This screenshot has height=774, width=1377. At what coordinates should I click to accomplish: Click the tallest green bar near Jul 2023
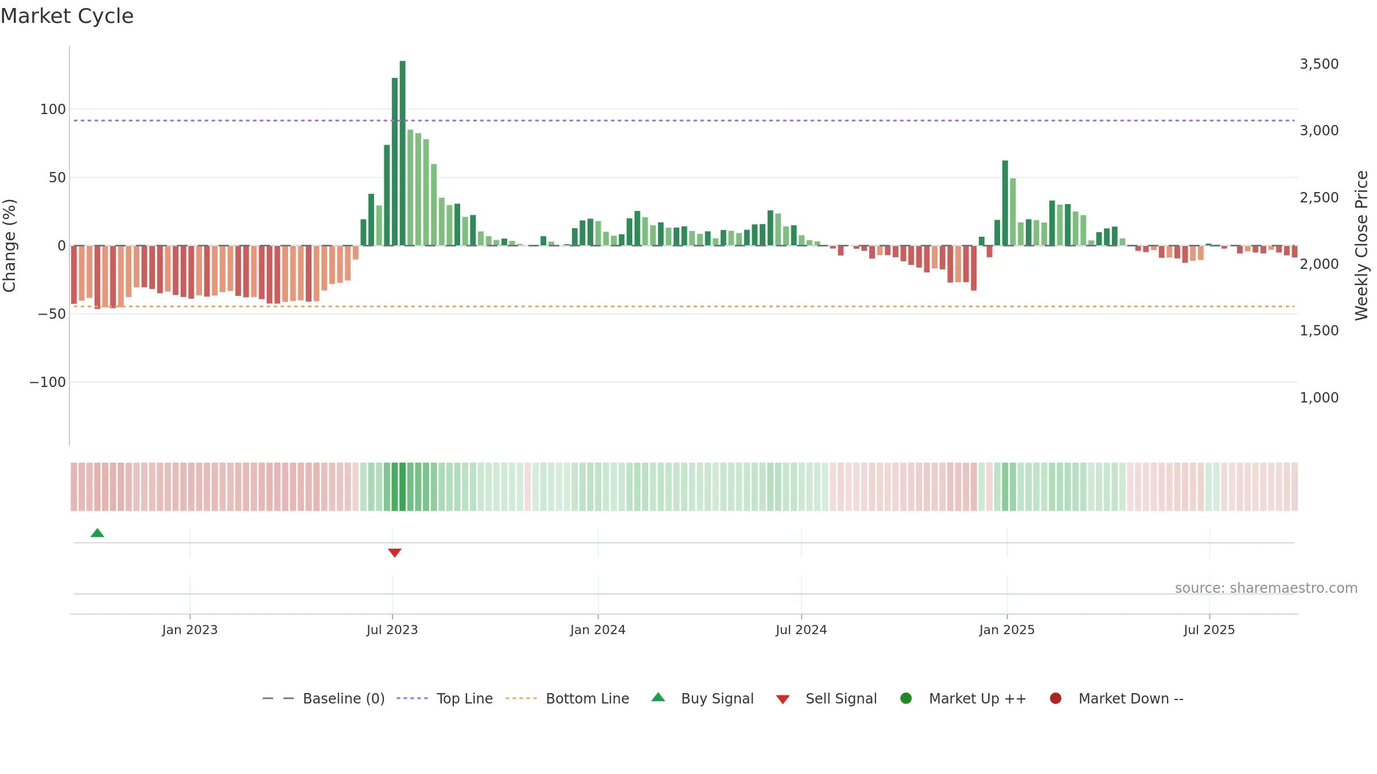pyautogui.click(x=403, y=153)
